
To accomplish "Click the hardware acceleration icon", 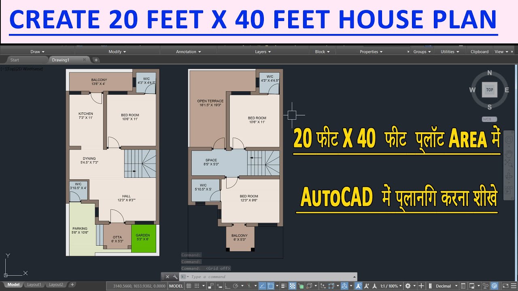I will click(x=495, y=286).
